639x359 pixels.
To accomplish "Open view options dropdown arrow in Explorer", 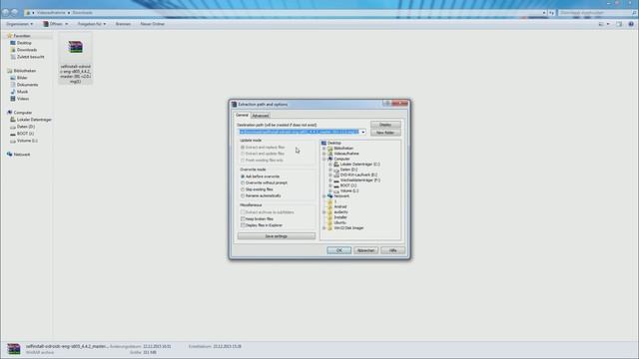I will [x=608, y=24].
